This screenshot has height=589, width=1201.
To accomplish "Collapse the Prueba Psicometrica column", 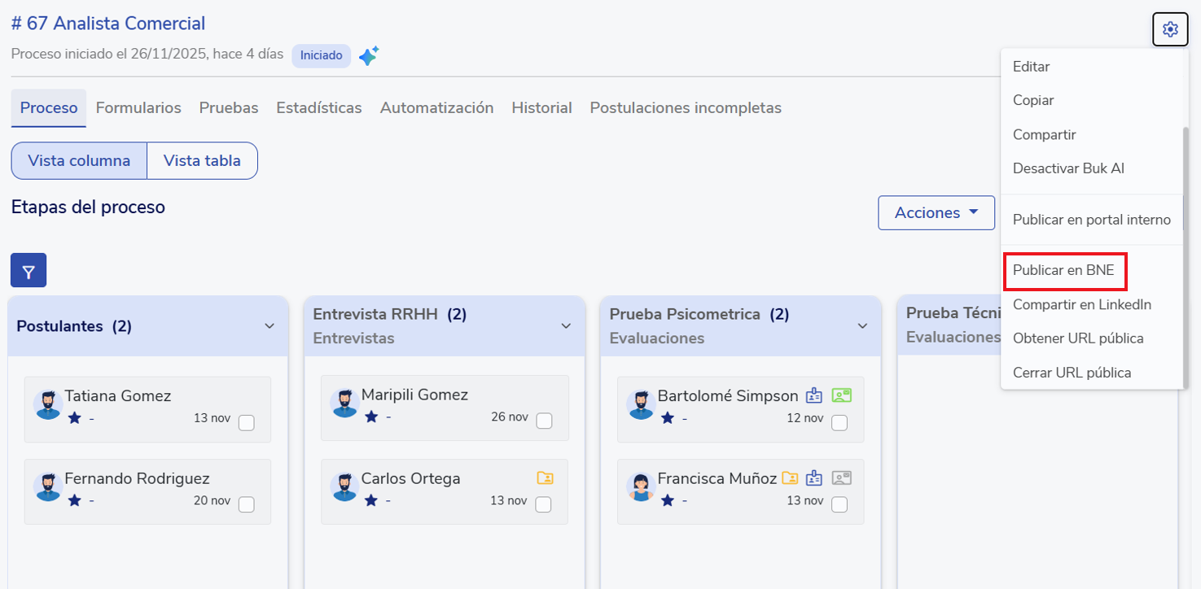I will coord(862,326).
